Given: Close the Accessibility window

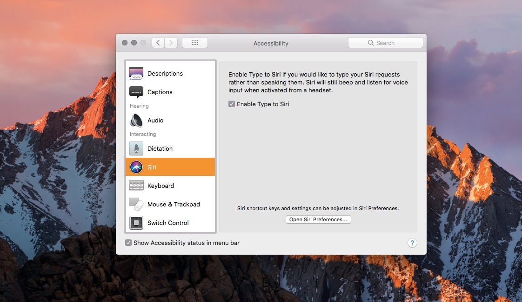Looking at the screenshot, I should (x=125, y=43).
